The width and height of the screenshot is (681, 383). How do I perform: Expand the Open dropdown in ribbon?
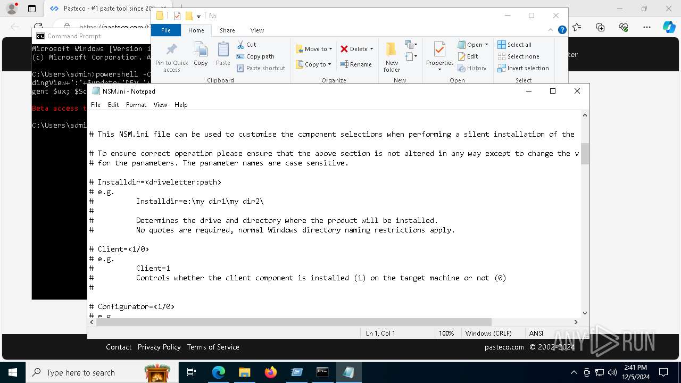486,45
